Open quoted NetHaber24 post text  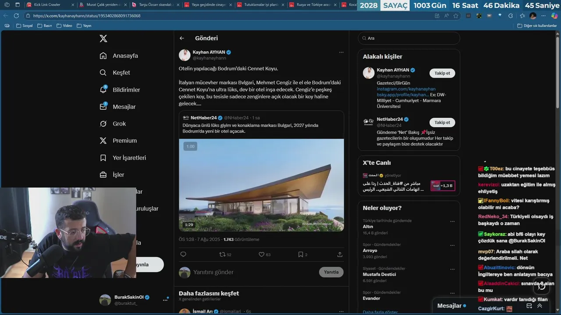[x=250, y=128]
